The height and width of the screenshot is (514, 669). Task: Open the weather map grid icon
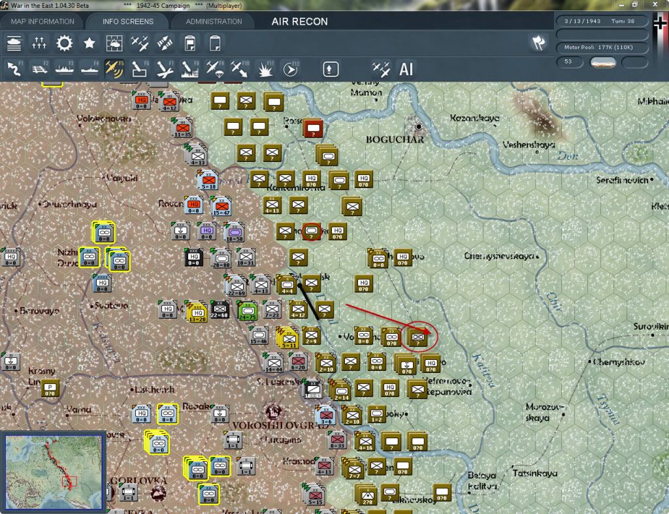(114, 43)
